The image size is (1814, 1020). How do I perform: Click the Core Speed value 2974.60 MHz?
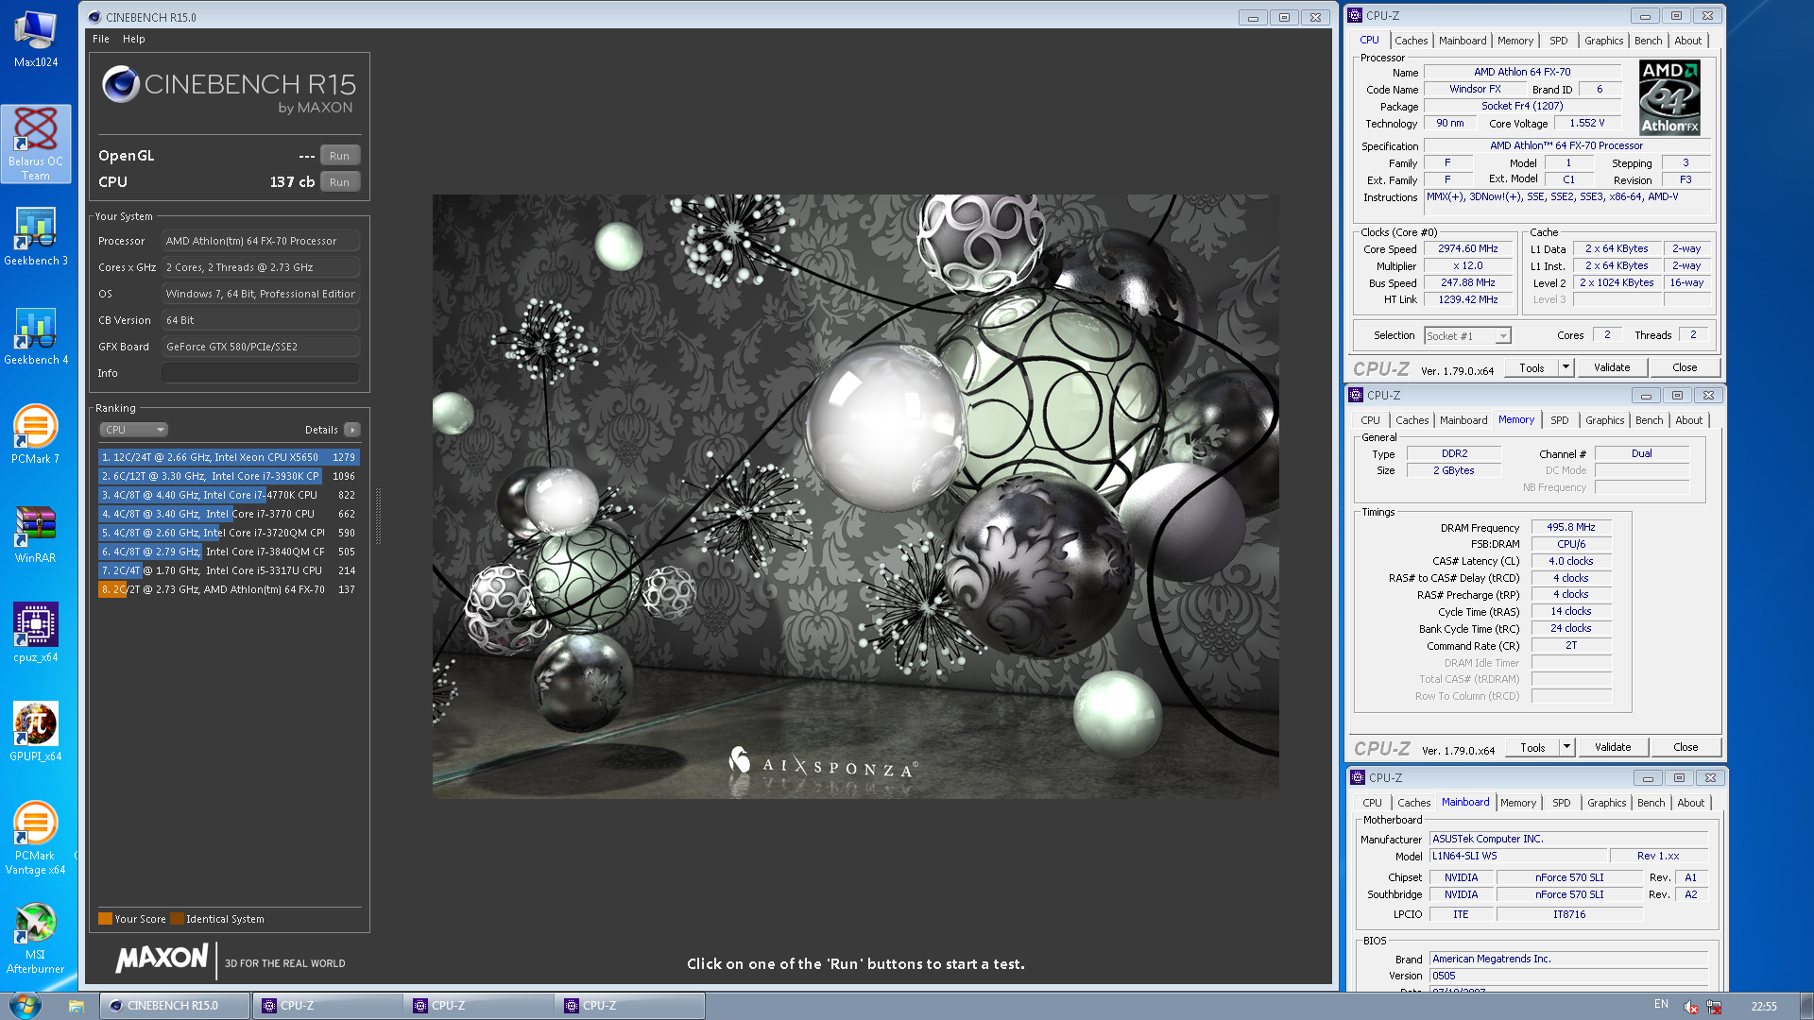coord(1467,249)
